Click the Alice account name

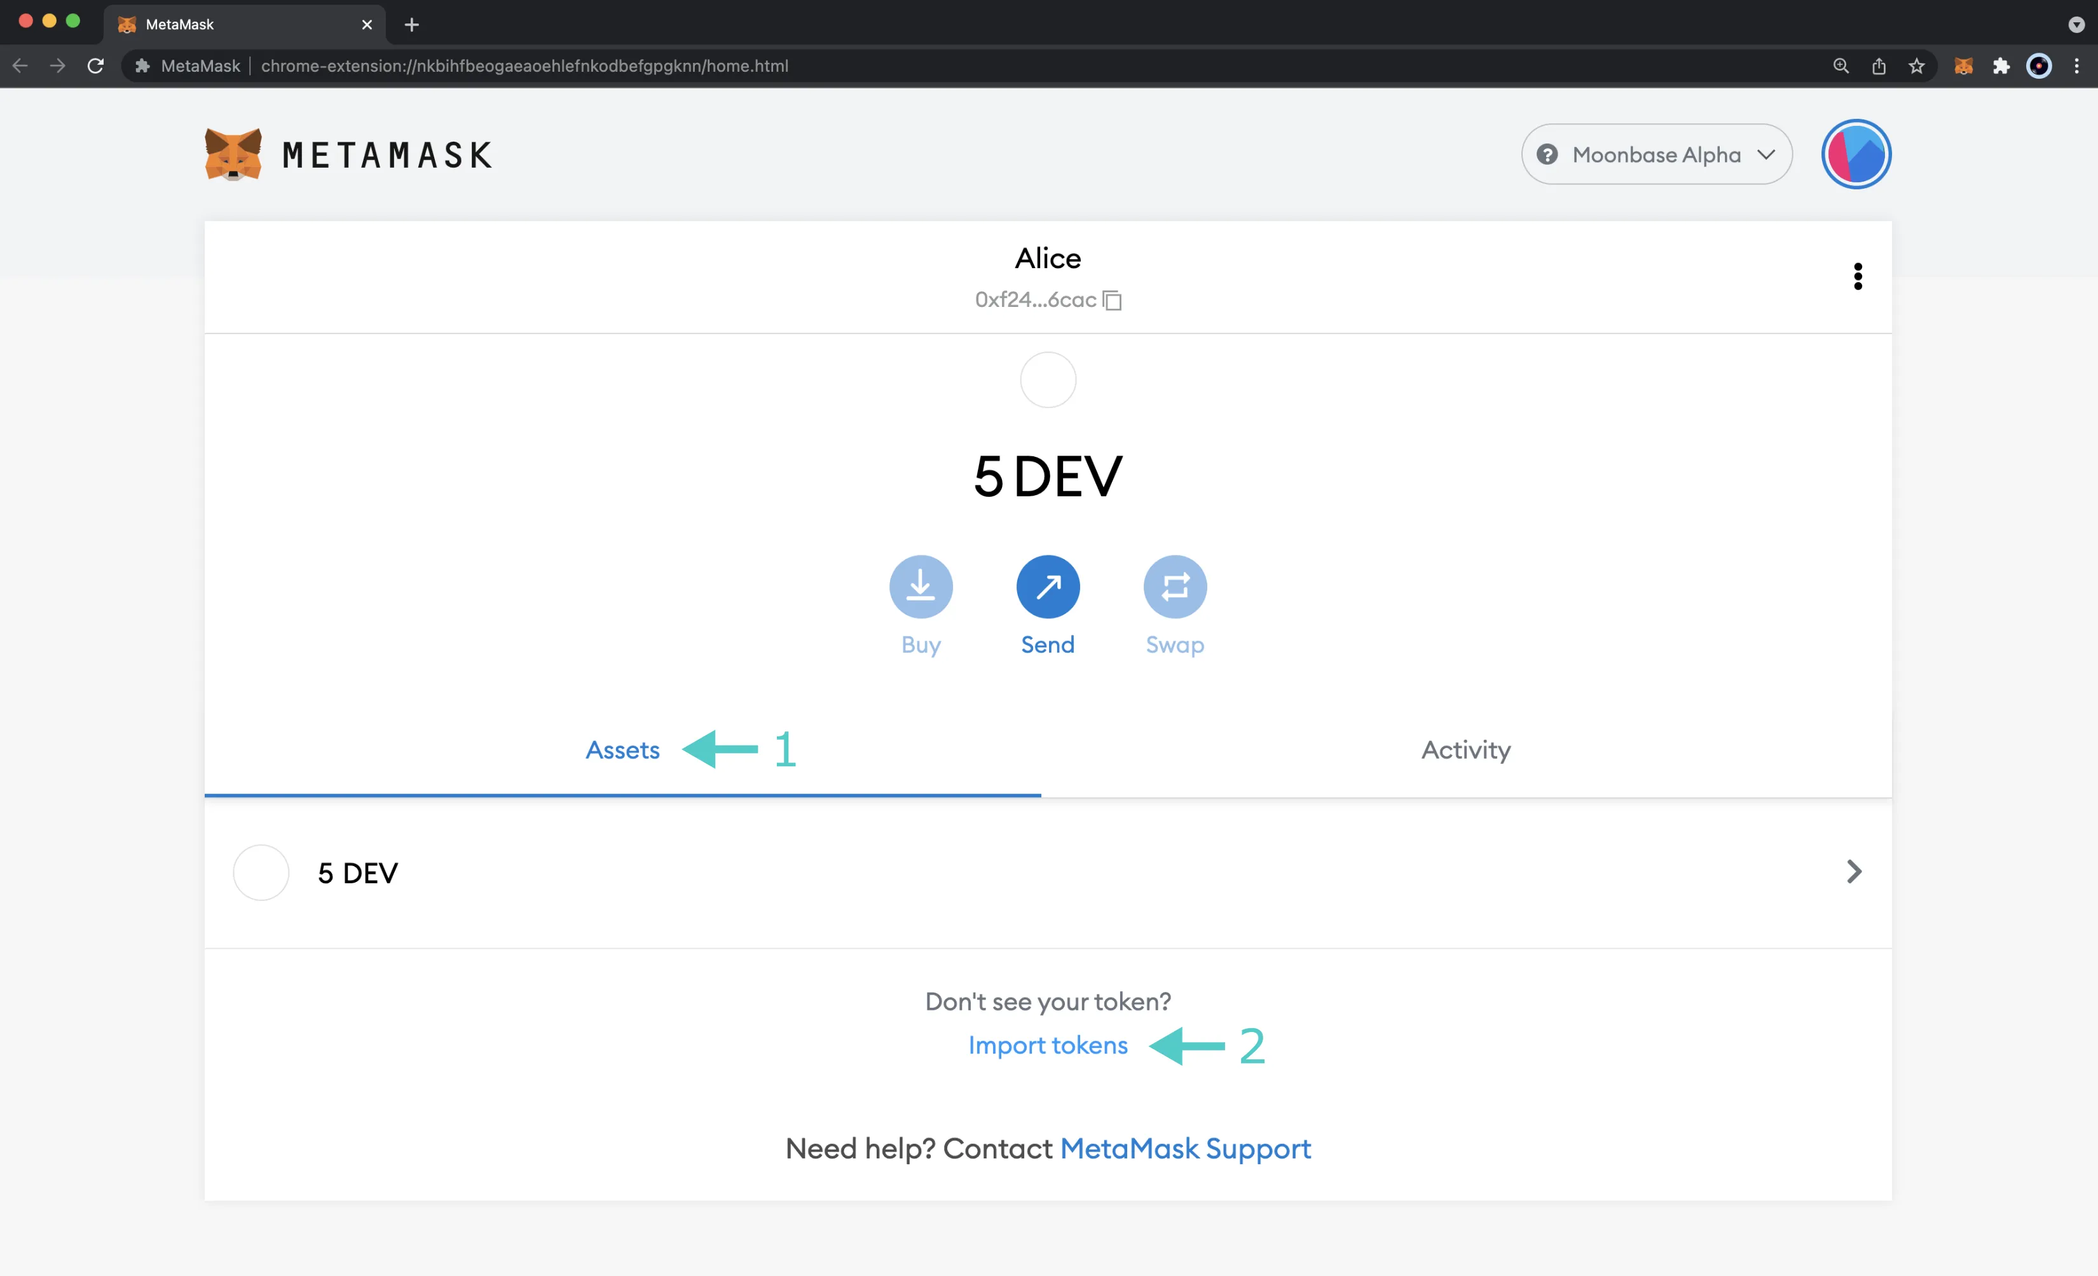[1047, 258]
